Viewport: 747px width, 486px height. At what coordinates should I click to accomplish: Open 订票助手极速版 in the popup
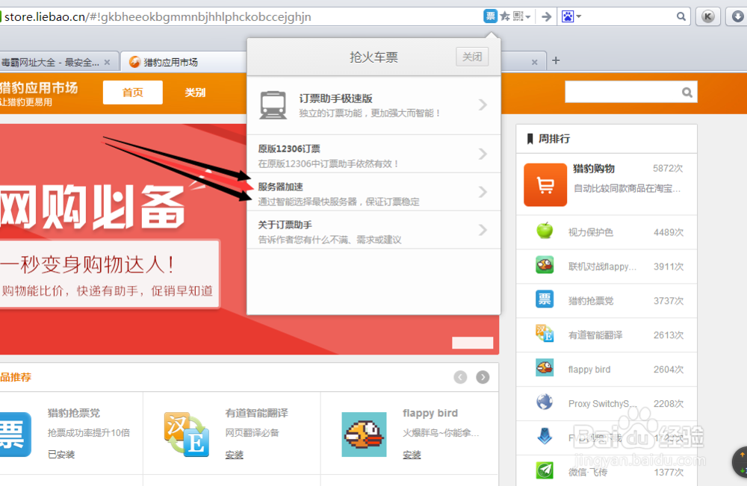[373, 105]
